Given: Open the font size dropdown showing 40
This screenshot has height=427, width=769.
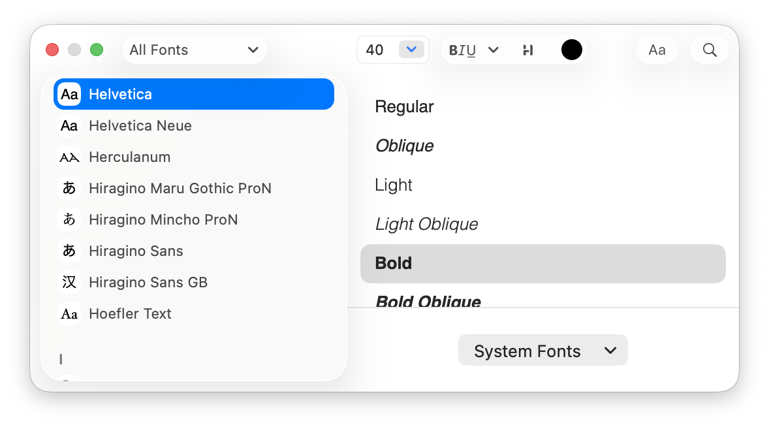Looking at the screenshot, I should click(411, 49).
